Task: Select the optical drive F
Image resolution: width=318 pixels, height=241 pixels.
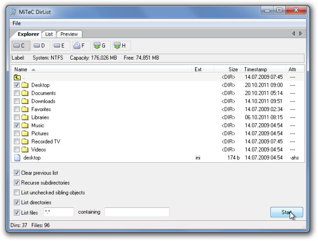Action: [x=81, y=46]
